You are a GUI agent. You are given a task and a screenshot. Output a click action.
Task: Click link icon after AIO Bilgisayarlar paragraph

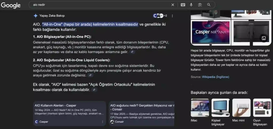[132, 52]
